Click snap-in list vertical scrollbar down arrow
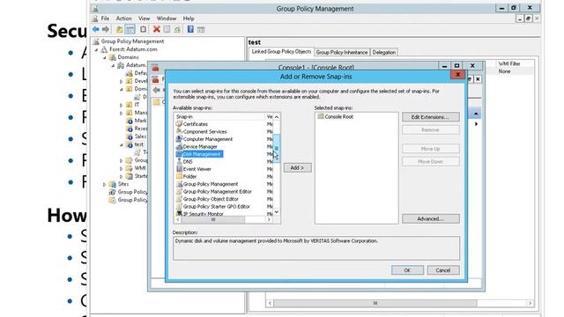Screen dimensions: 564x317 point(276,212)
